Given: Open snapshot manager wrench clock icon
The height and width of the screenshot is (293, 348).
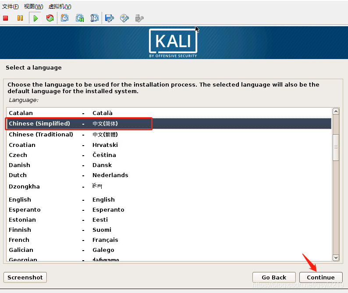Looking at the screenshot, I should tap(95, 18).
